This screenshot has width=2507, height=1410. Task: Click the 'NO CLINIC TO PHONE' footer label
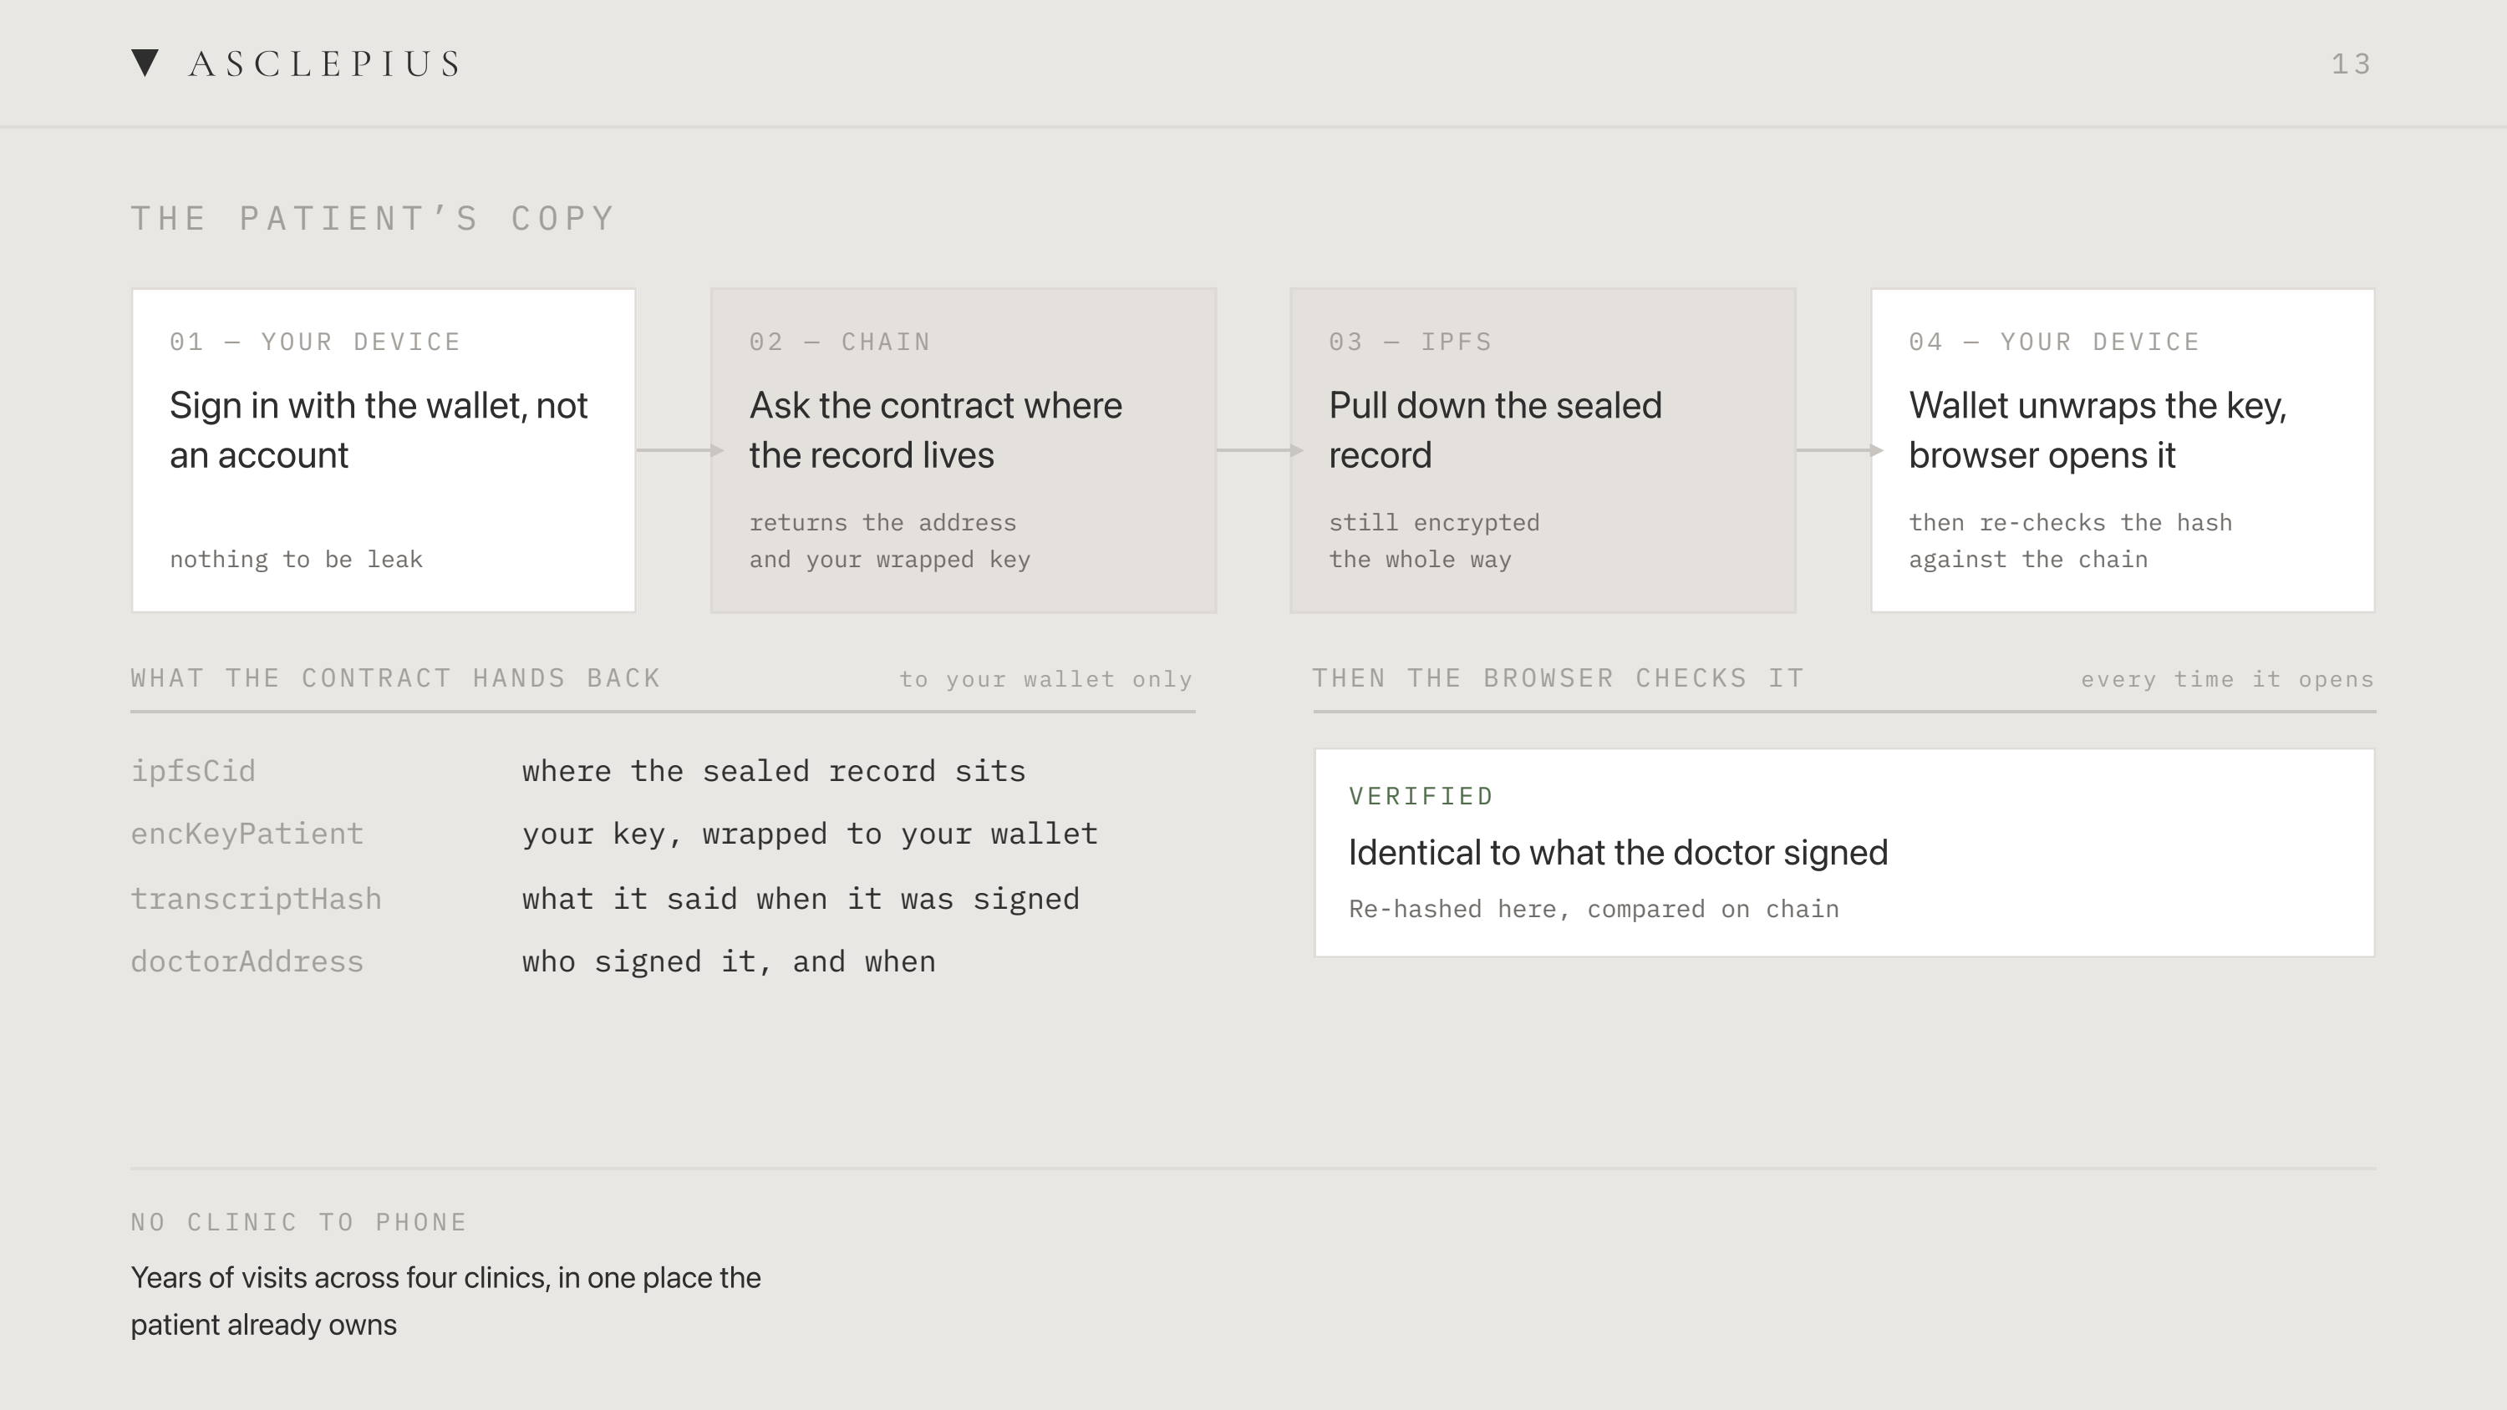pos(299,1222)
